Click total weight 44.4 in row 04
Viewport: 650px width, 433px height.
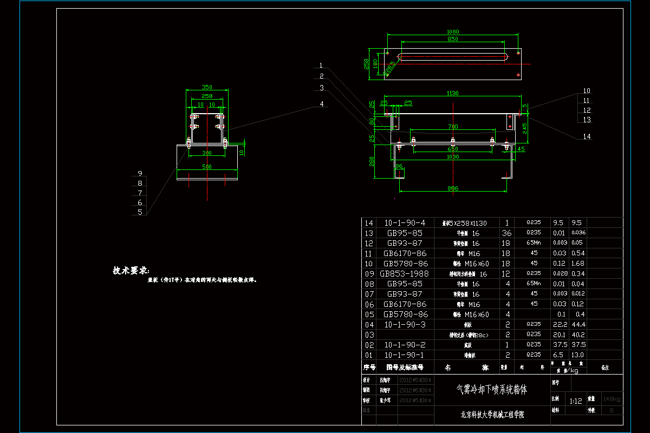(x=578, y=324)
